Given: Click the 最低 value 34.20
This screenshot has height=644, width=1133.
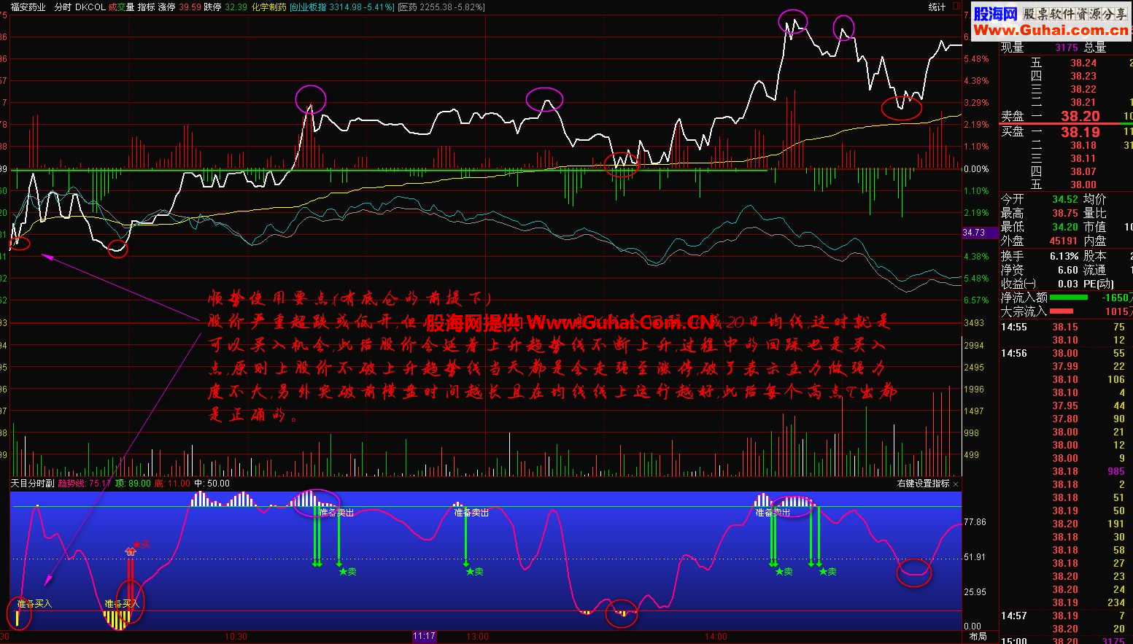Looking at the screenshot, I should pyautogui.click(x=1065, y=228).
